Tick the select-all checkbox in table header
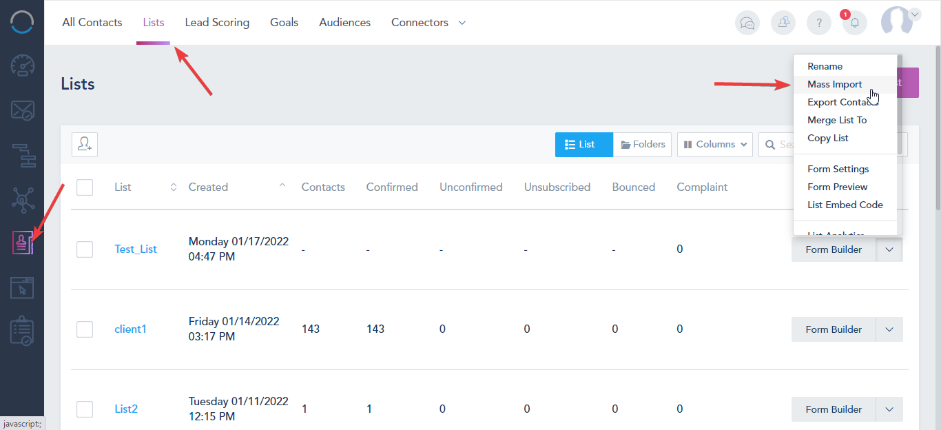The height and width of the screenshot is (430, 941). tap(85, 187)
